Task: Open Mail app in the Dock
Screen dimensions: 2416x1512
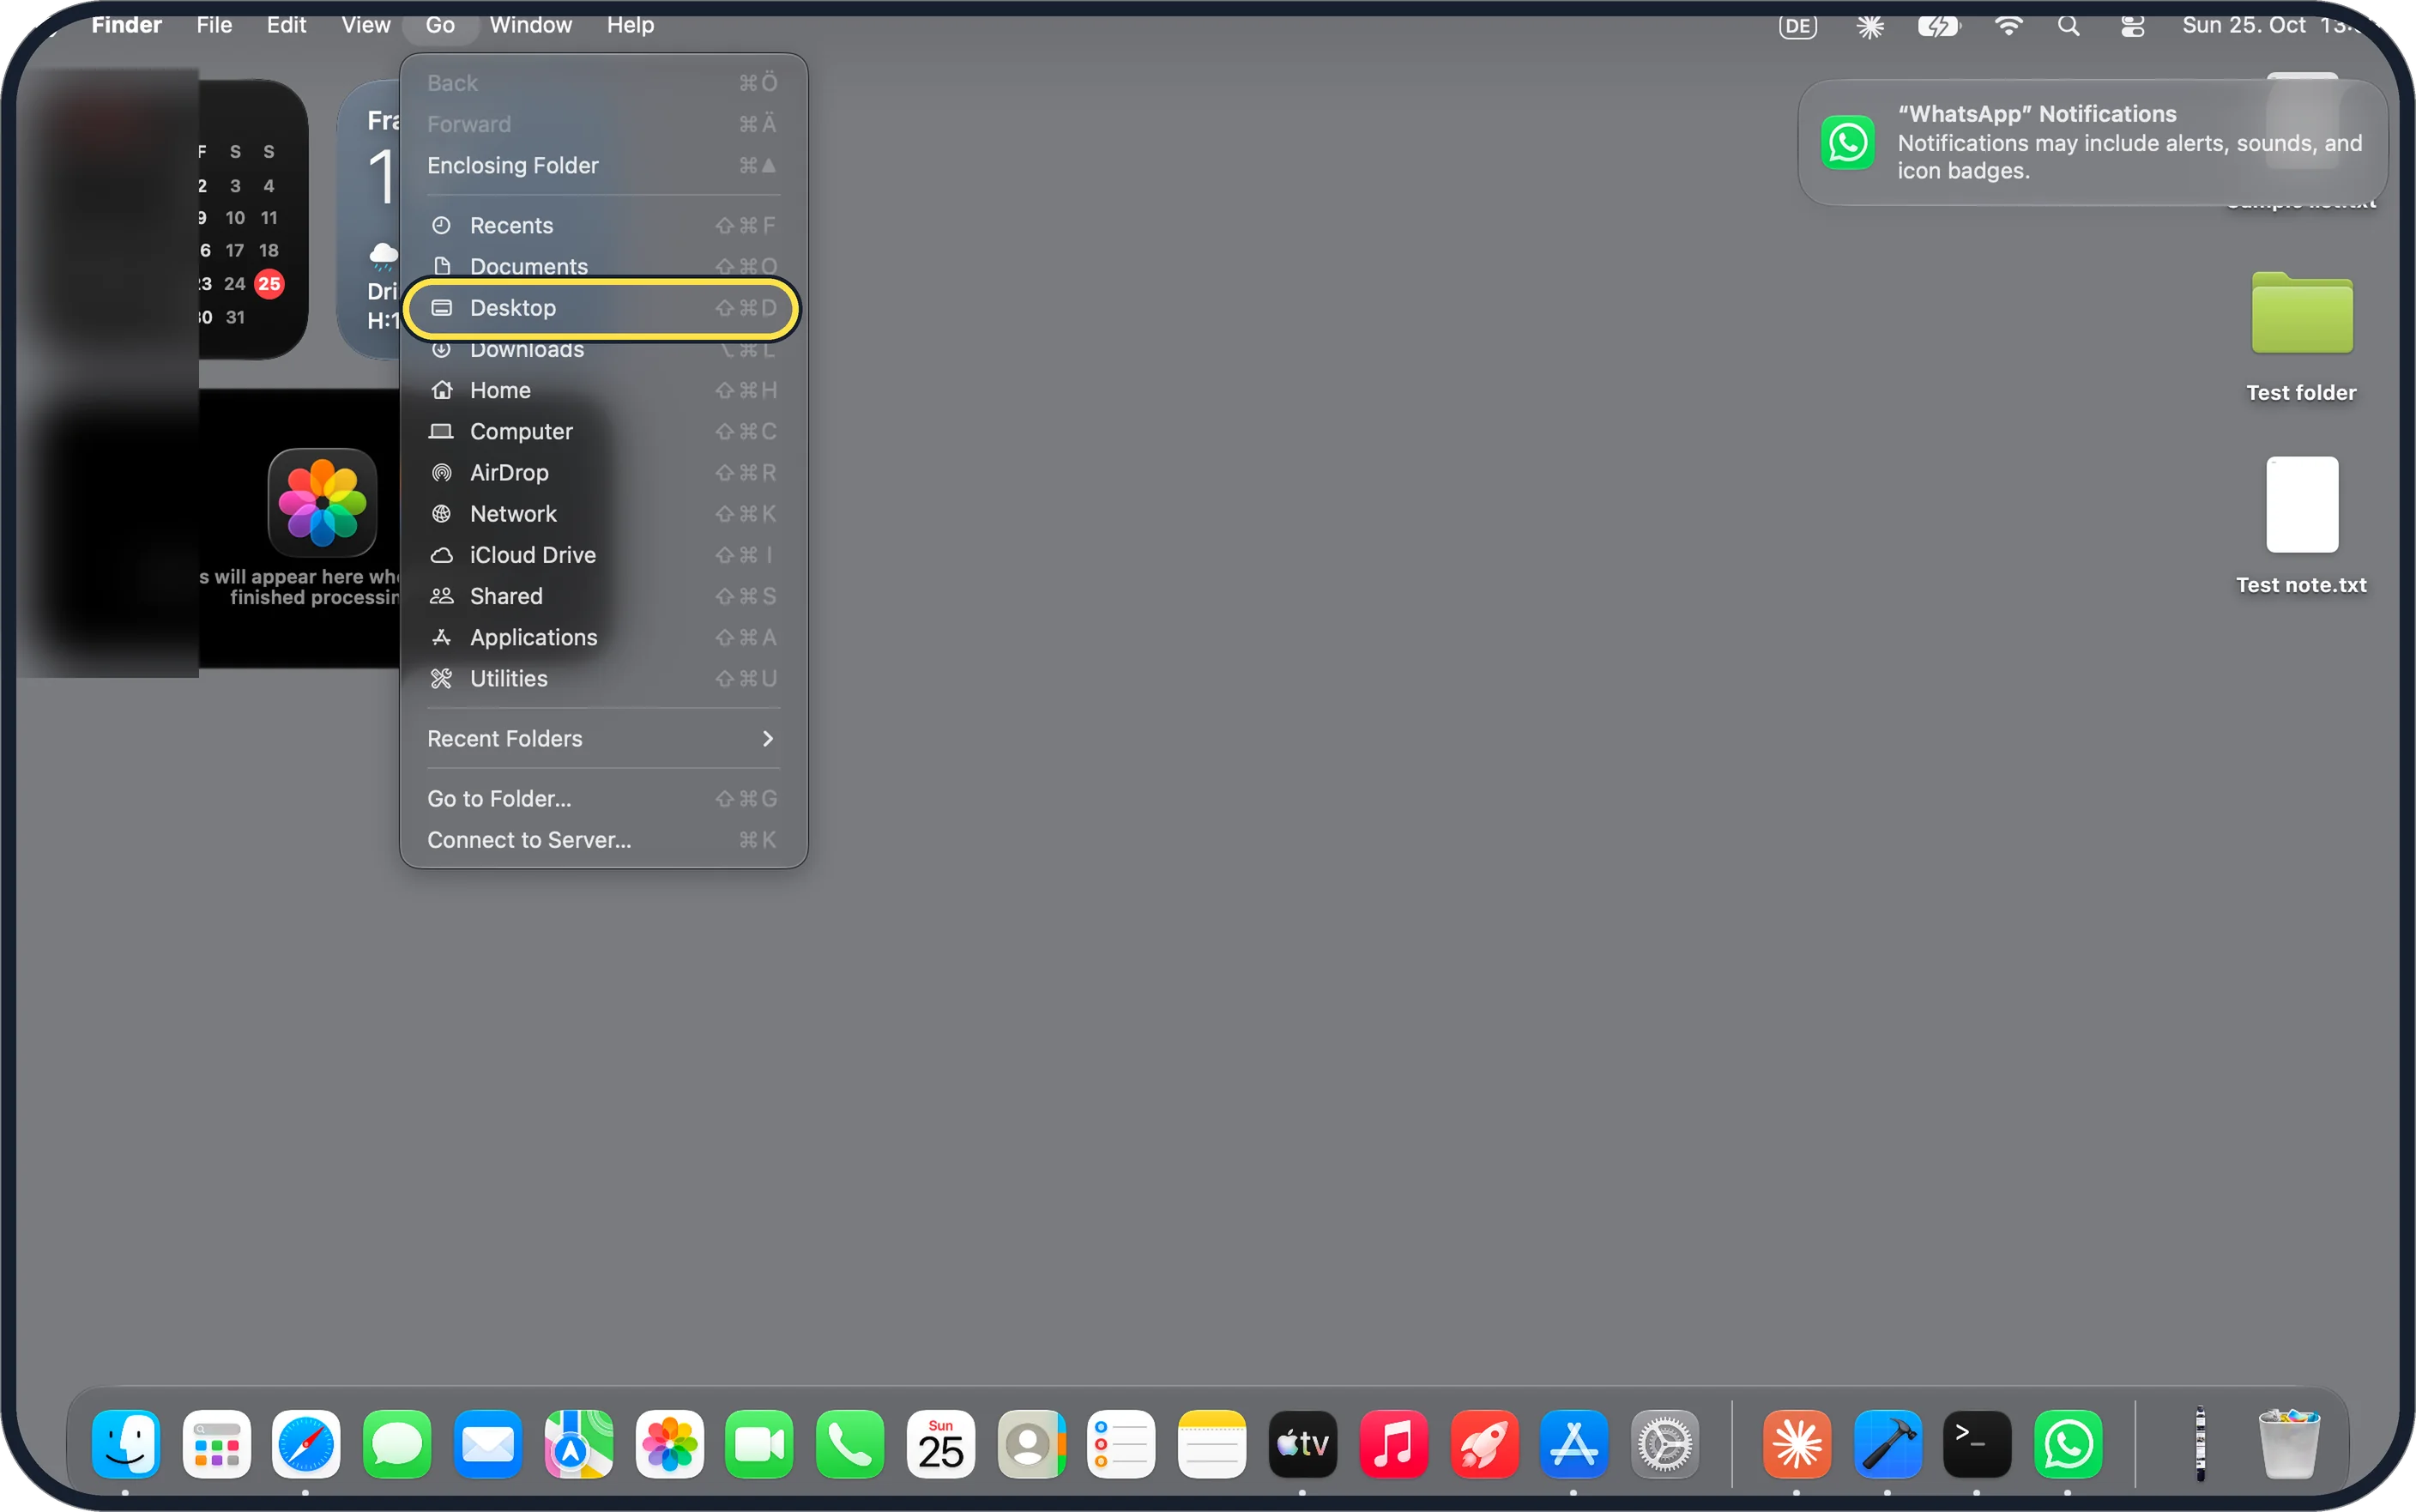Action: tap(488, 1444)
